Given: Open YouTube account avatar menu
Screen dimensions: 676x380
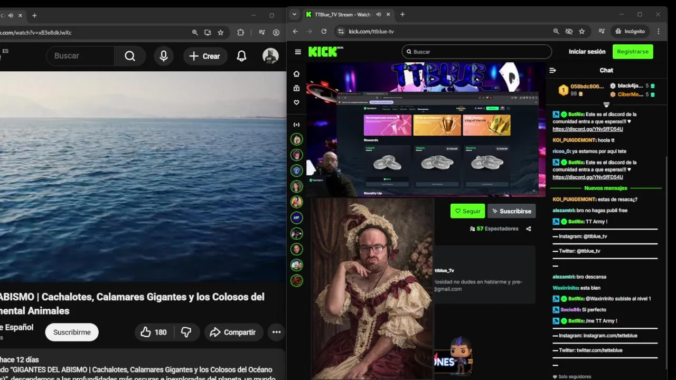Looking at the screenshot, I should click(x=270, y=56).
